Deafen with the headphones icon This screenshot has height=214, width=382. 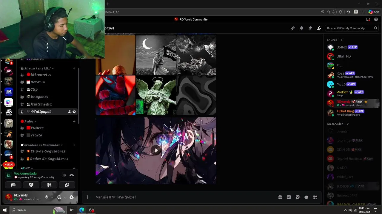59,197
